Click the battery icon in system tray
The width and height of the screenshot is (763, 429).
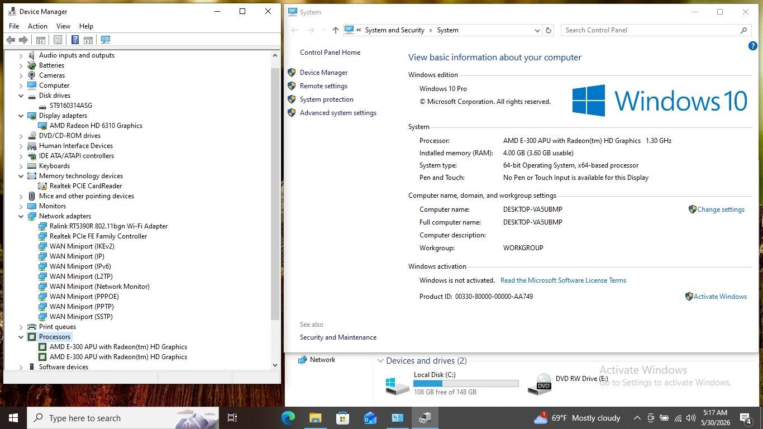[x=664, y=418]
